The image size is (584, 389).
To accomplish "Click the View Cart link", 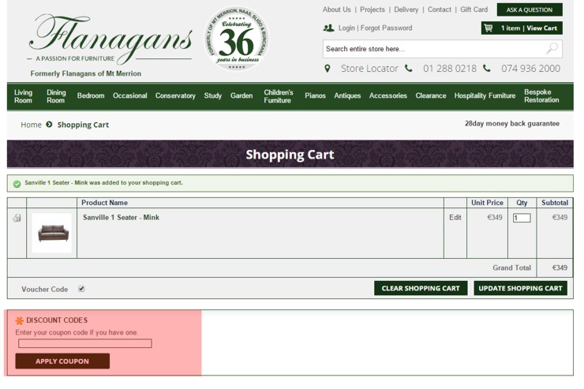I will (541, 28).
